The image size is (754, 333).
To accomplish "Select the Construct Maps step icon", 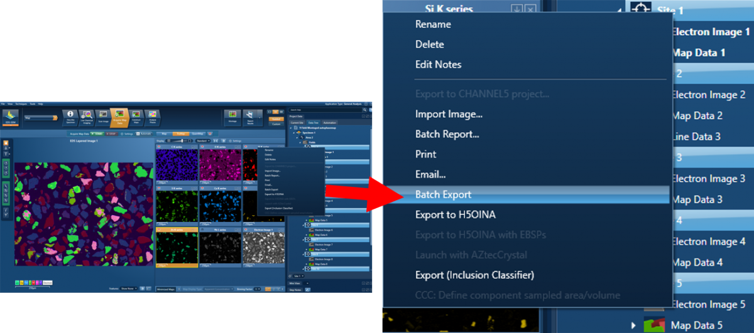I will click(136, 115).
